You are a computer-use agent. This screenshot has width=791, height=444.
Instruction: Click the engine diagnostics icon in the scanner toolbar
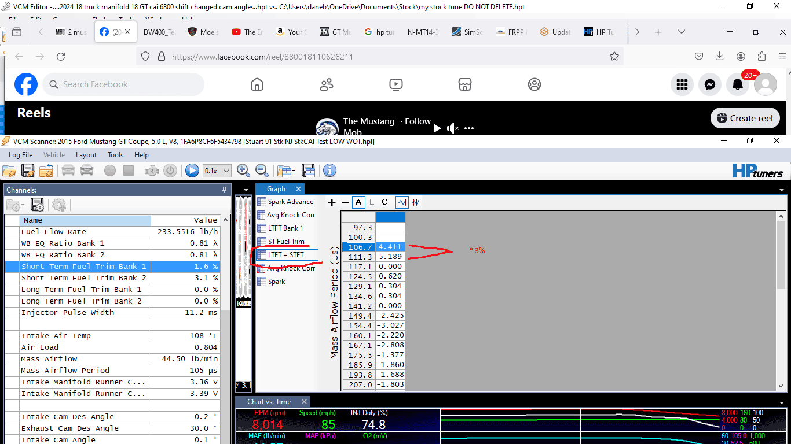tap(152, 171)
